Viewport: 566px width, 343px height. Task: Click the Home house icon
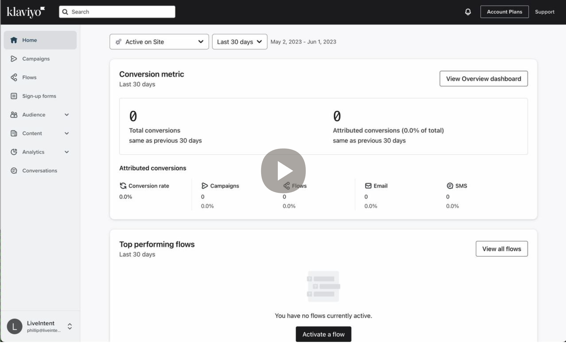(14, 40)
